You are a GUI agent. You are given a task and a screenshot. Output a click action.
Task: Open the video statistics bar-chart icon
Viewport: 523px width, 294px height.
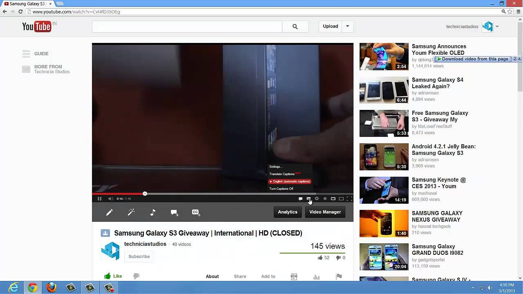click(x=316, y=276)
